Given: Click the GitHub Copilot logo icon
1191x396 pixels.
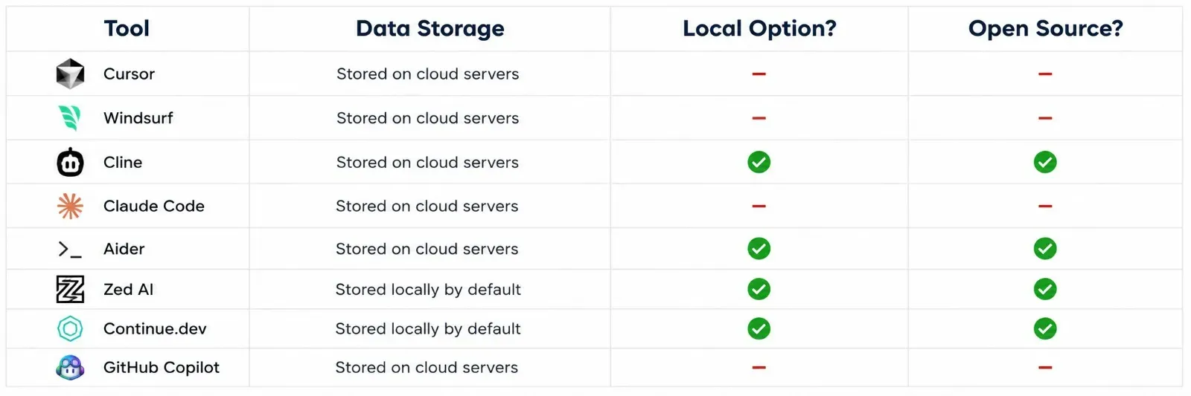Looking at the screenshot, I should (x=70, y=367).
